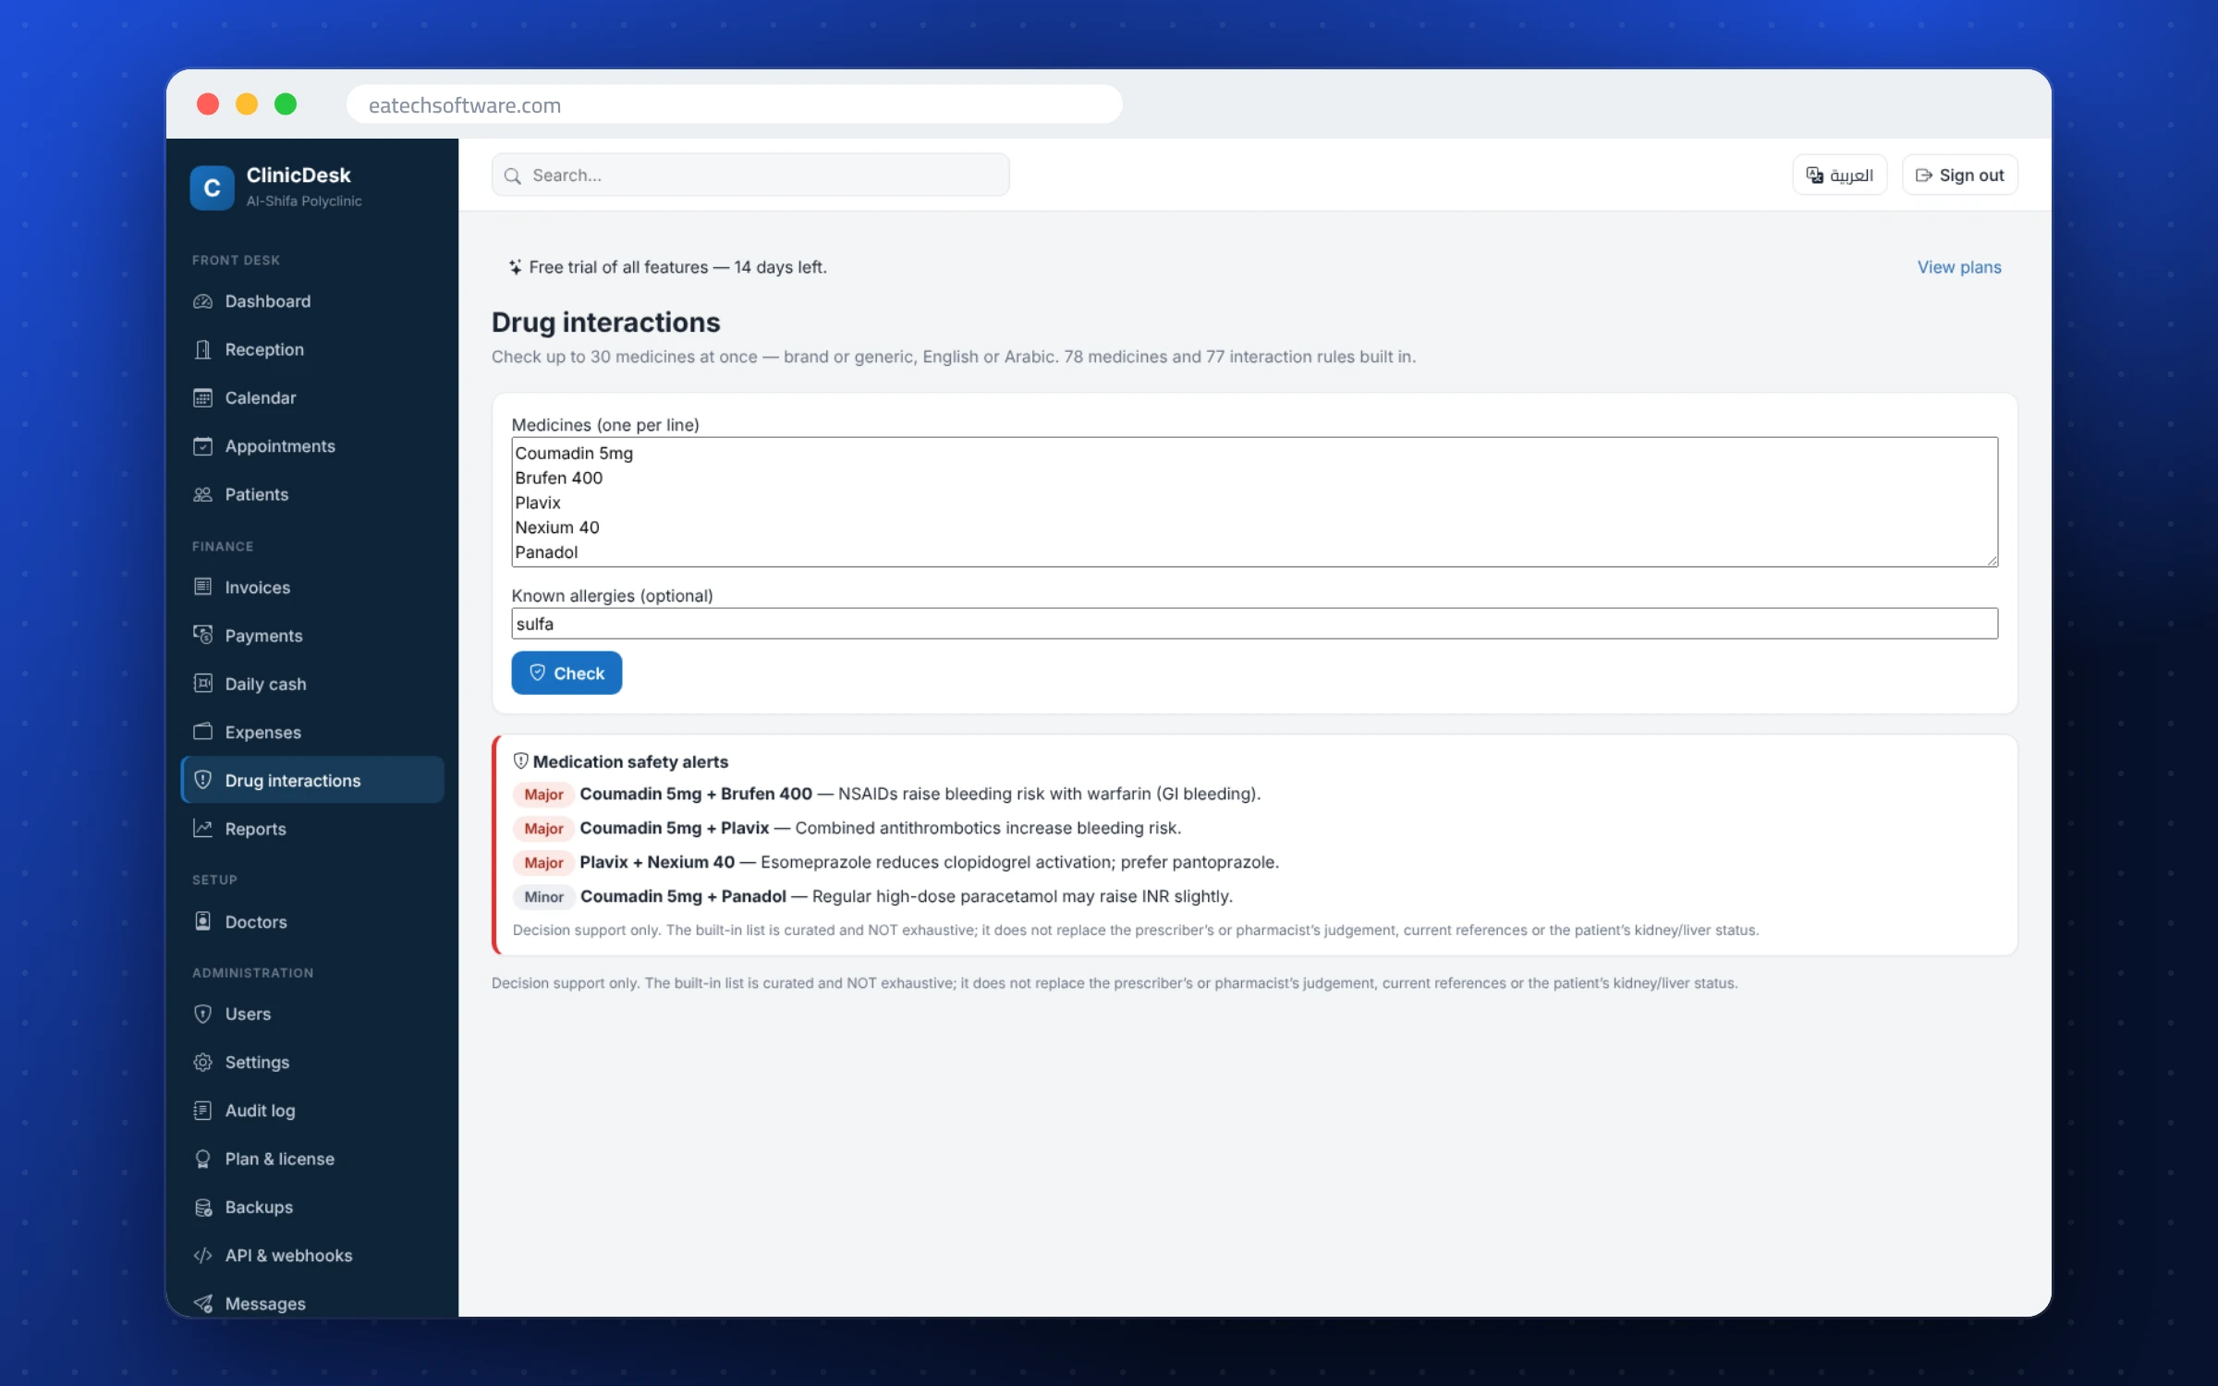Click the Reception sidebar icon
The width and height of the screenshot is (2218, 1386).
(x=202, y=349)
